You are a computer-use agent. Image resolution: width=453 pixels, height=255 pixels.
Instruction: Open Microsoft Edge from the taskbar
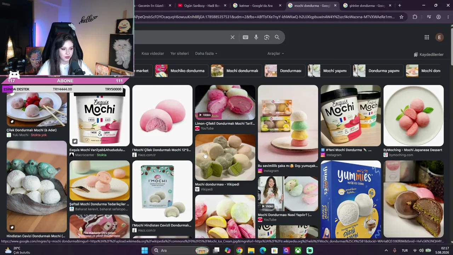pos(263,250)
